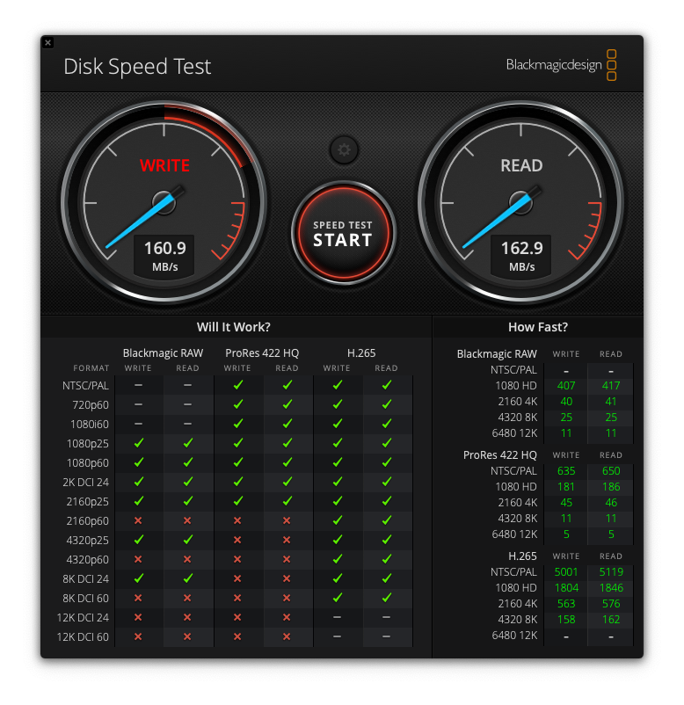This screenshot has height=705, width=684.
Task: Click ProRes 422 HQ NTSC/PAL read value 650
Action: click(611, 471)
